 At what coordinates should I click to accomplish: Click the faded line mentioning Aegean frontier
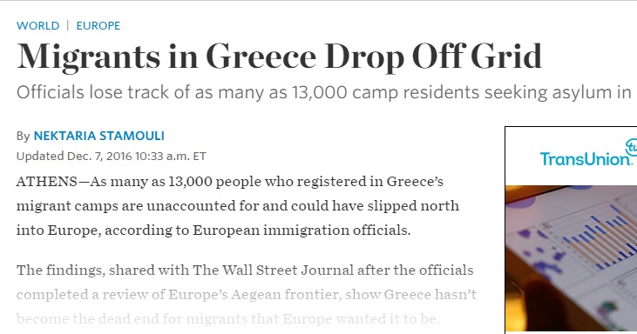pos(247,295)
